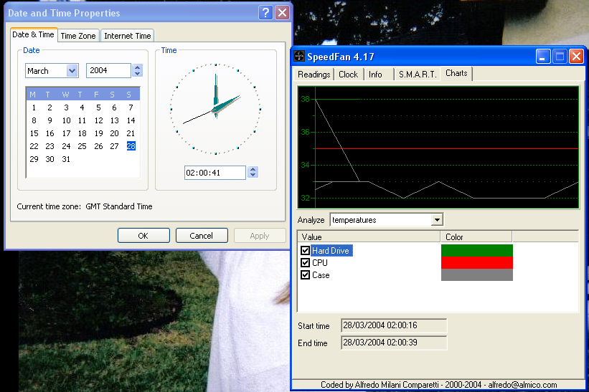Open the Readings tab in SpeedFan
The width and height of the screenshot is (589, 392).
point(314,75)
